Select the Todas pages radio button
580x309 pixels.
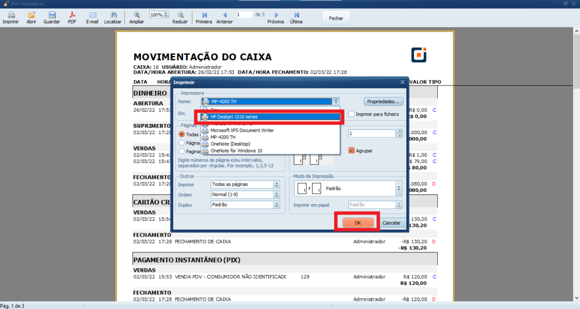coord(182,134)
